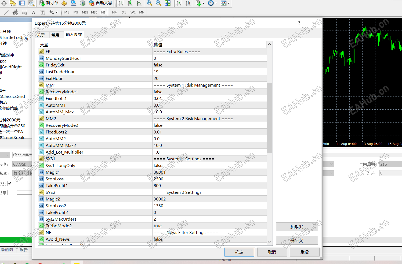
Task: Open the signals radar icon
Action: pos(82,3)
